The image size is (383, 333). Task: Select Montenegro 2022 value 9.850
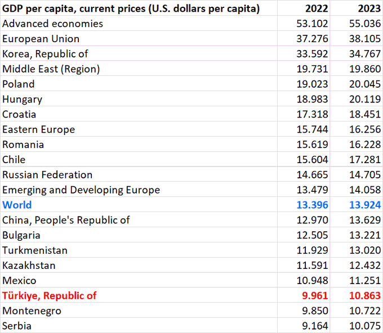(315, 311)
